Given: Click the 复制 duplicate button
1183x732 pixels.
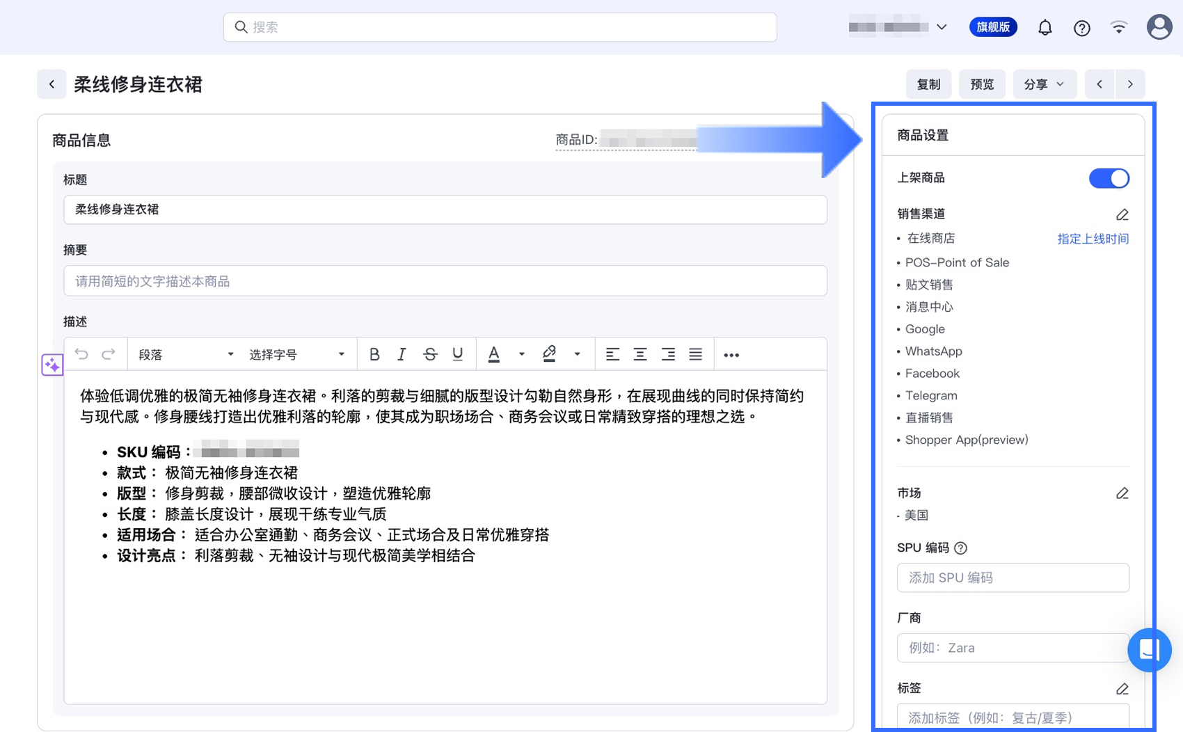Looking at the screenshot, I should tap(928, 84).
